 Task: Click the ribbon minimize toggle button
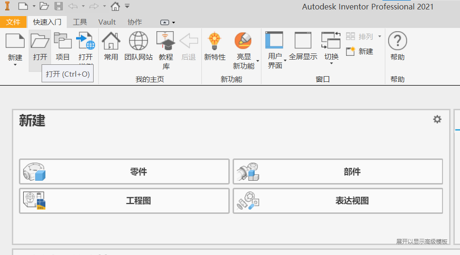(x=165, y=22)
